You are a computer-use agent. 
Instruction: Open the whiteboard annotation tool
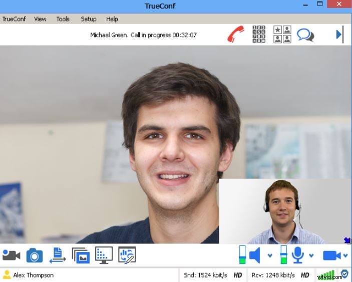(127, 255)
